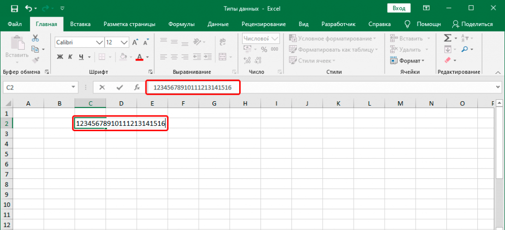Click the Поделиться share button
The width and height of the screenshot is (505, 230).
[472, 24]
